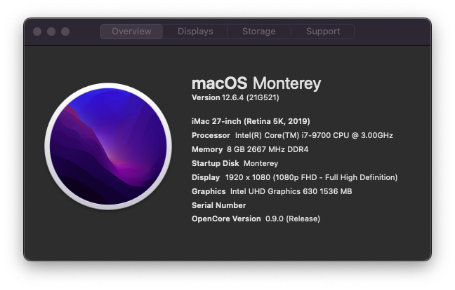Select the iMac 27-inch model line
455x290 pixels.
click(x=251, y=121)
